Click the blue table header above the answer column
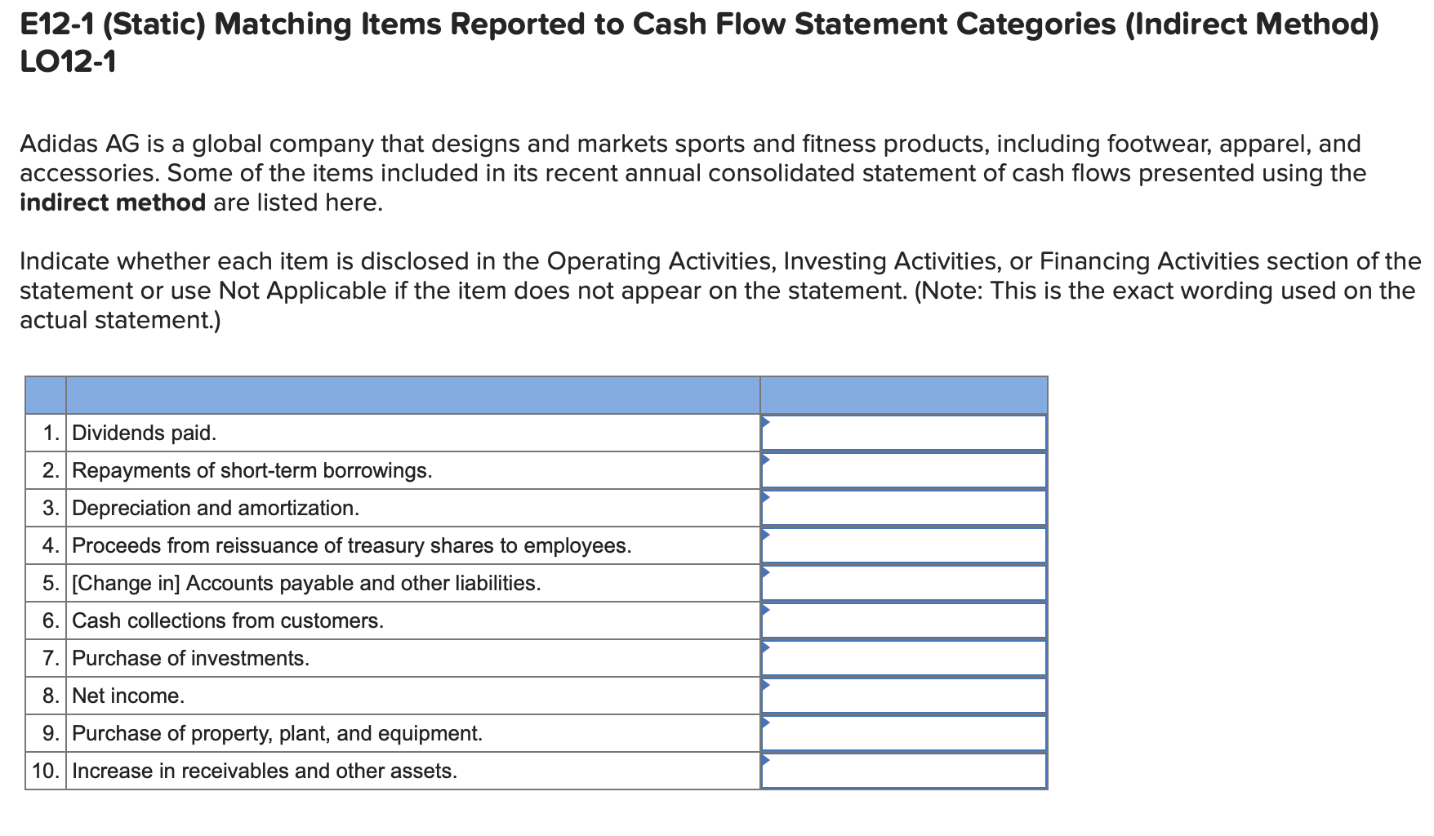 click(x=902, y=394)
